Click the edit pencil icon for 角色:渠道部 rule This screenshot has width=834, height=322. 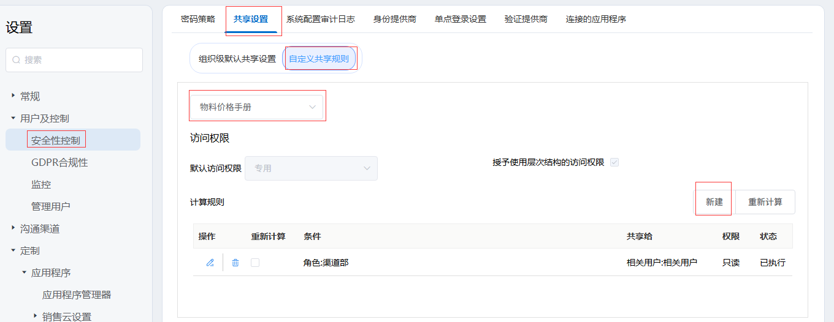click(210, 263)
